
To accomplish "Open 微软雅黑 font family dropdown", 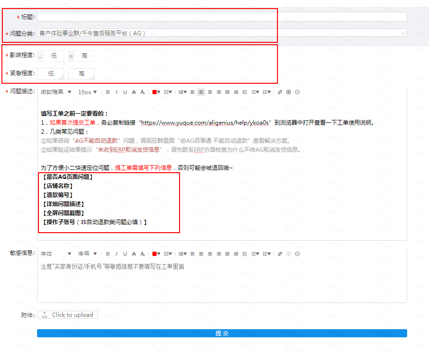I will 56,92.
